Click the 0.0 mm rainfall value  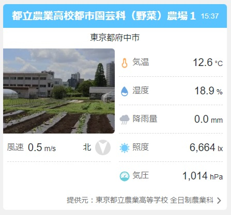pos(208,119)
